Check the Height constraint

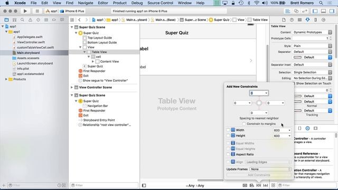tap(228, 136)
